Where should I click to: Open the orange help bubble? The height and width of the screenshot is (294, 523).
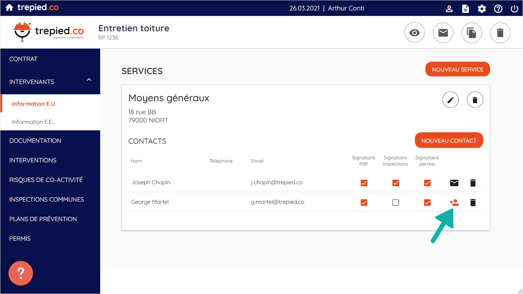point(21,273)
